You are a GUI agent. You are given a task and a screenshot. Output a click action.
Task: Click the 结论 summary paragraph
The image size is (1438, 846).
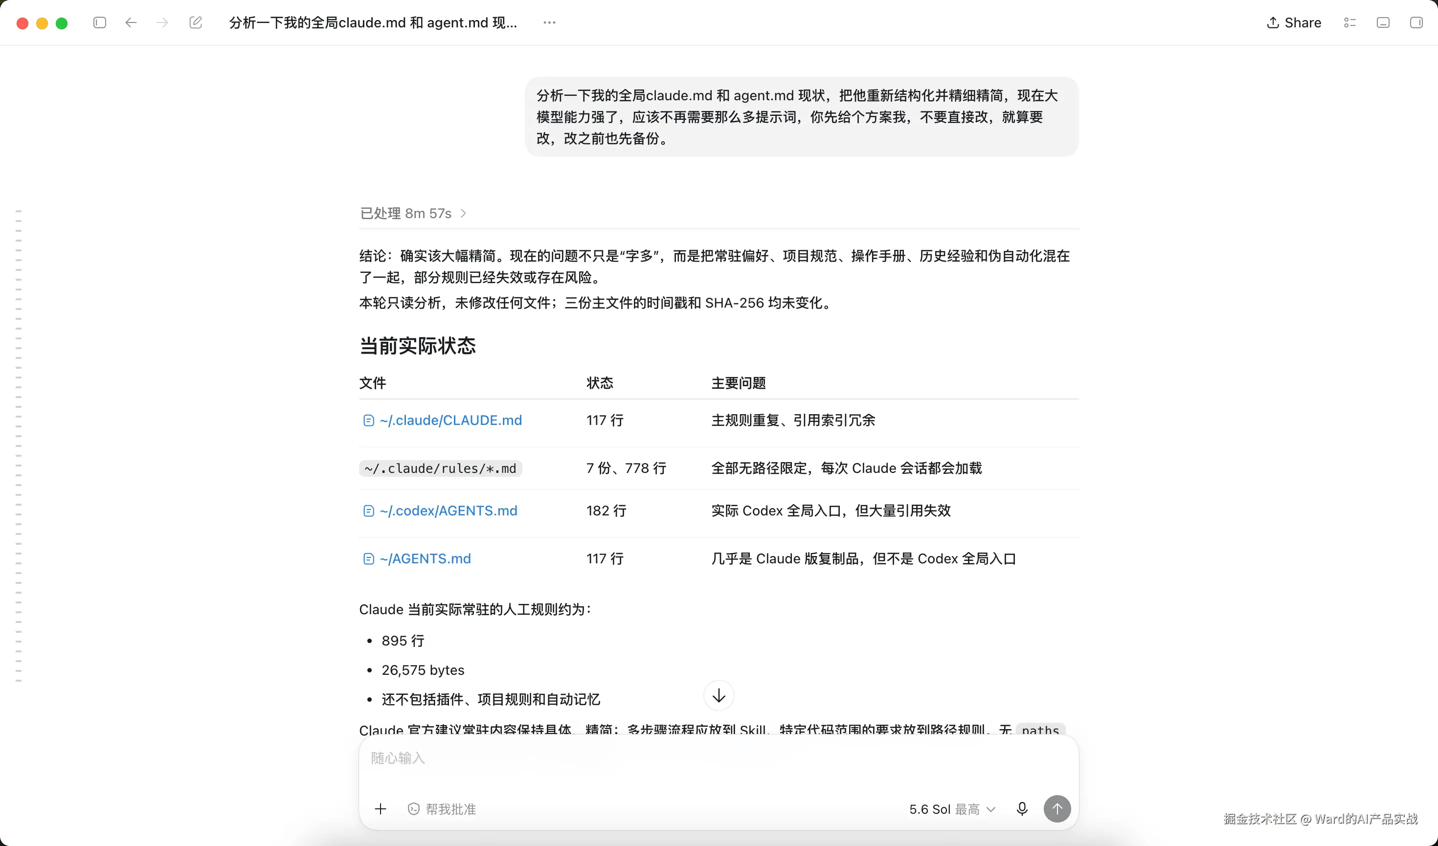coord(715,267)
